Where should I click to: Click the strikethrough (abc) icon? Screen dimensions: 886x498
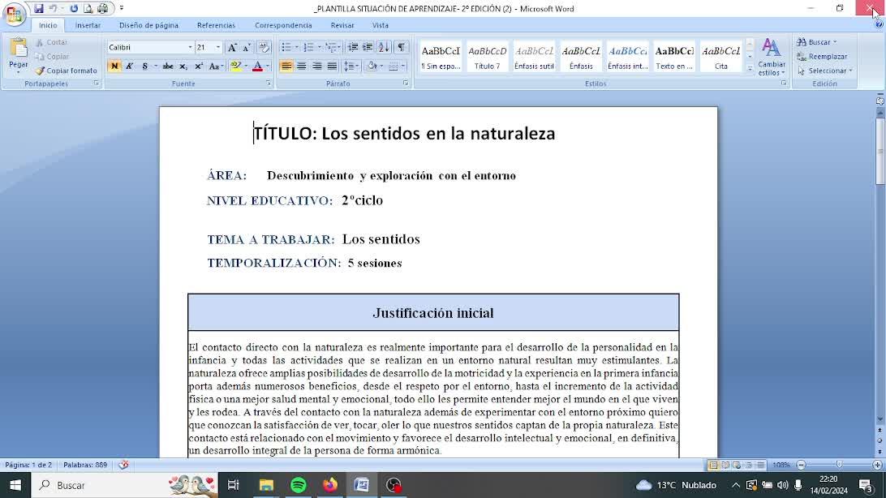(168, 67)
